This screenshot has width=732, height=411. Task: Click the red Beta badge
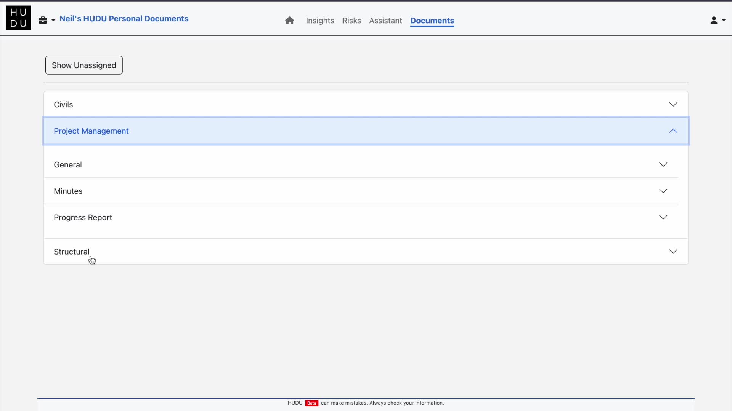point(311,403)
